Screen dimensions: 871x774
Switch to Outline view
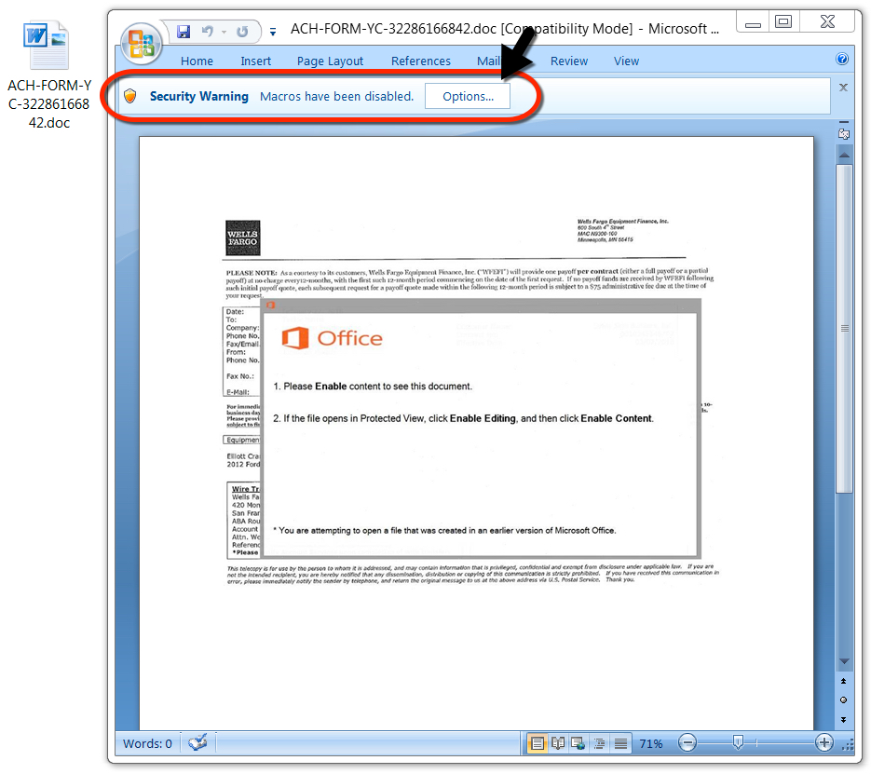599,743
